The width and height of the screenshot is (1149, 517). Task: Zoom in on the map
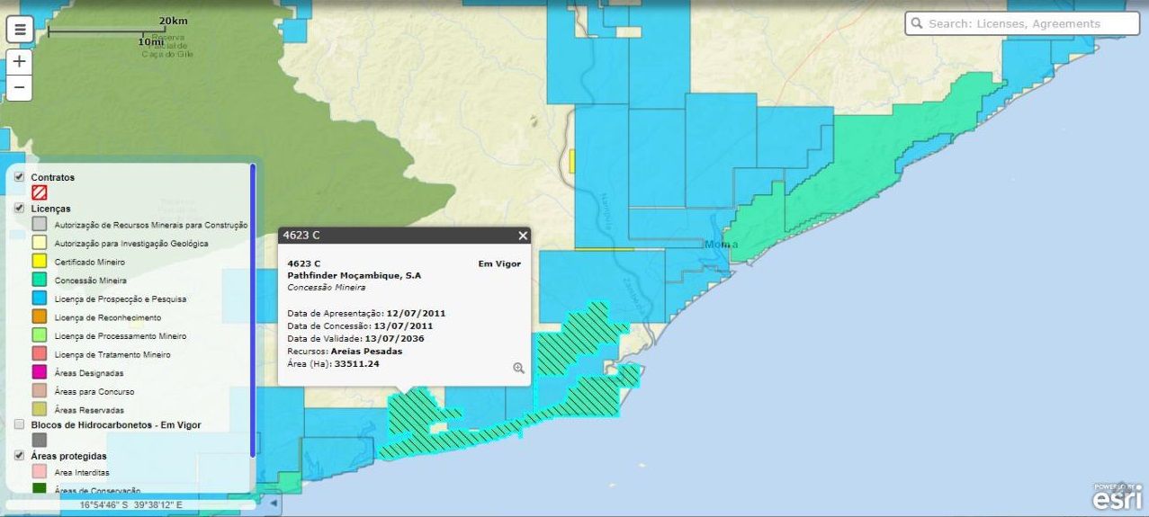20,62
